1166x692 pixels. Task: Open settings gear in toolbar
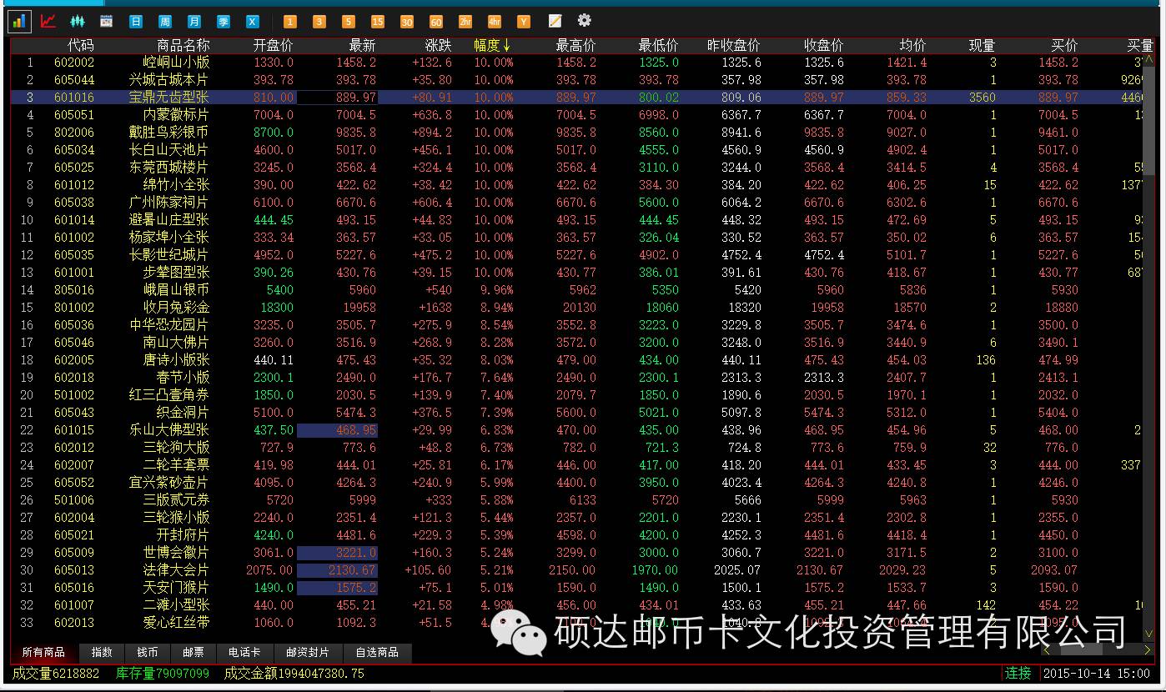tap(585, 20)
